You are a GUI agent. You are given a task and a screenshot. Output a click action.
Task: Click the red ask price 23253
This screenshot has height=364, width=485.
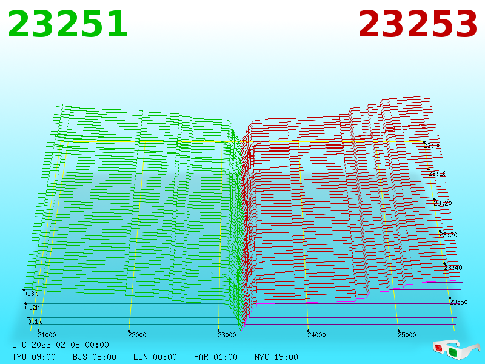(x=418, y=24)
